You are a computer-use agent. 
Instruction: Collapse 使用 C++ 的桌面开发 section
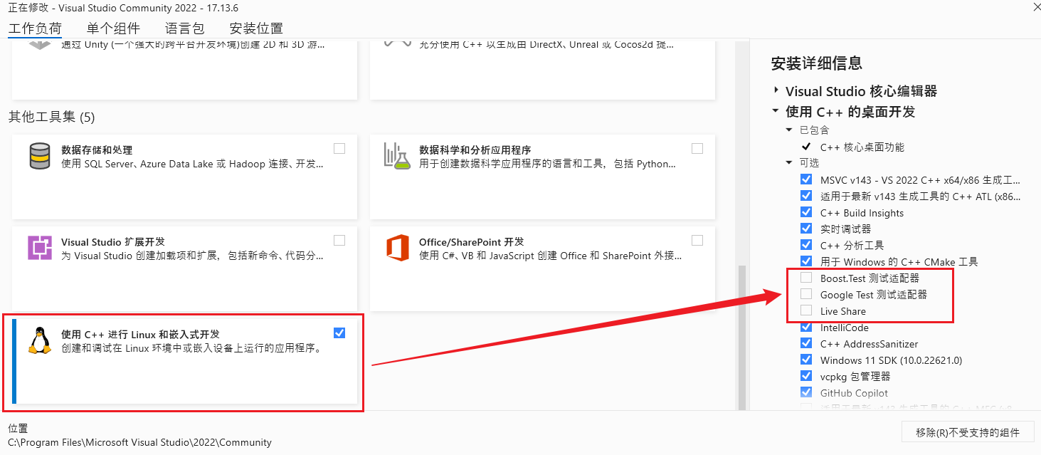776,112
